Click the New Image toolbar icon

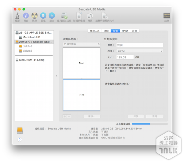[x=79, y=16]
